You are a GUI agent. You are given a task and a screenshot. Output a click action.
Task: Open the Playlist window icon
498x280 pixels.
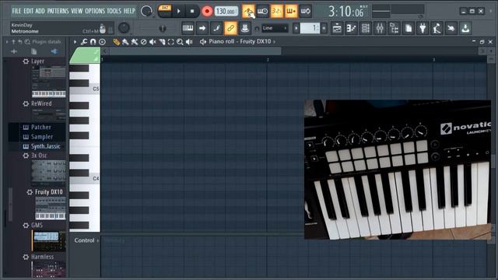(x=337, y=28)
